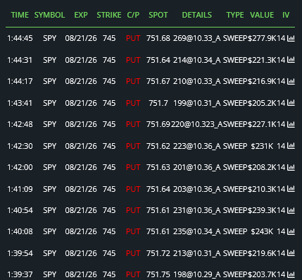Select time 1:39:54

coord(20,253)
